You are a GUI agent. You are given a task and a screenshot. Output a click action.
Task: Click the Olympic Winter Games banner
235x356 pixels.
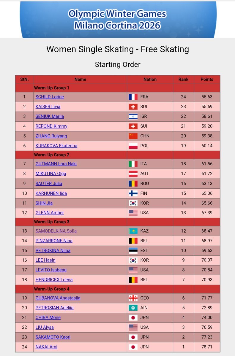[x=118, y=19]
